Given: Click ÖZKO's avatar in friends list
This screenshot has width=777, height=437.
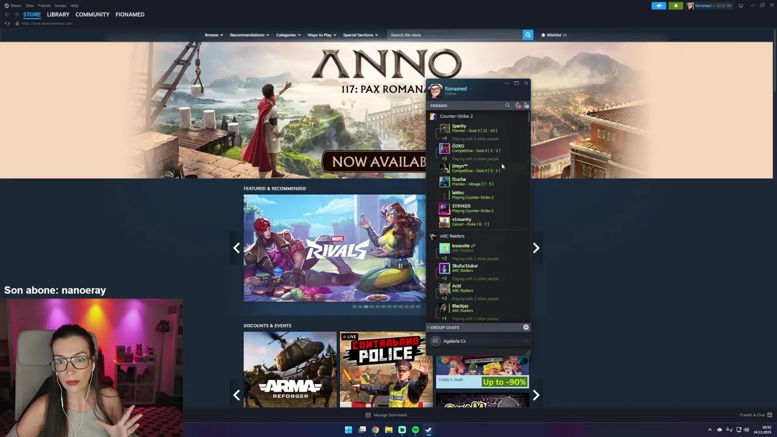Looking at the screenshot, I should point(444,148).
